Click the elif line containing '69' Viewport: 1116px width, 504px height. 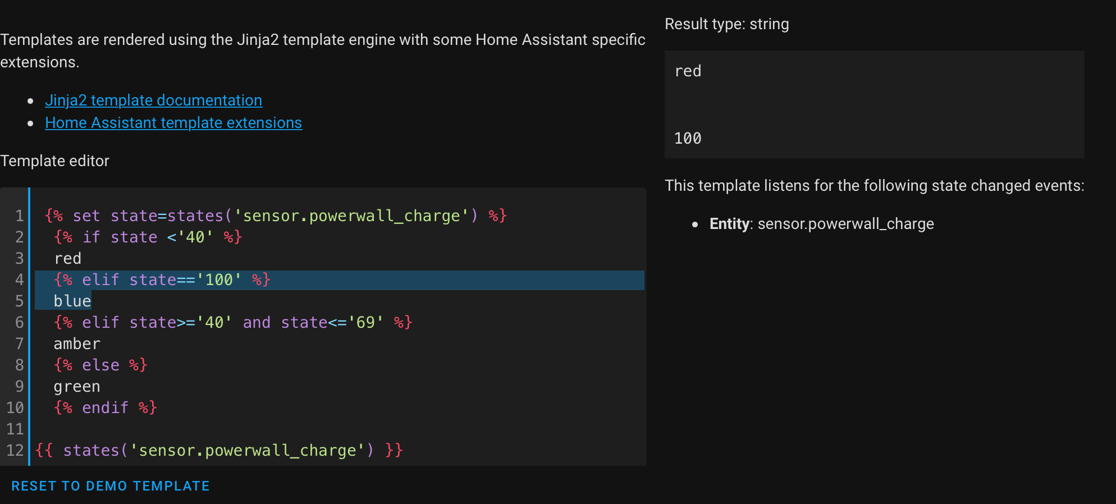(233, 323)
